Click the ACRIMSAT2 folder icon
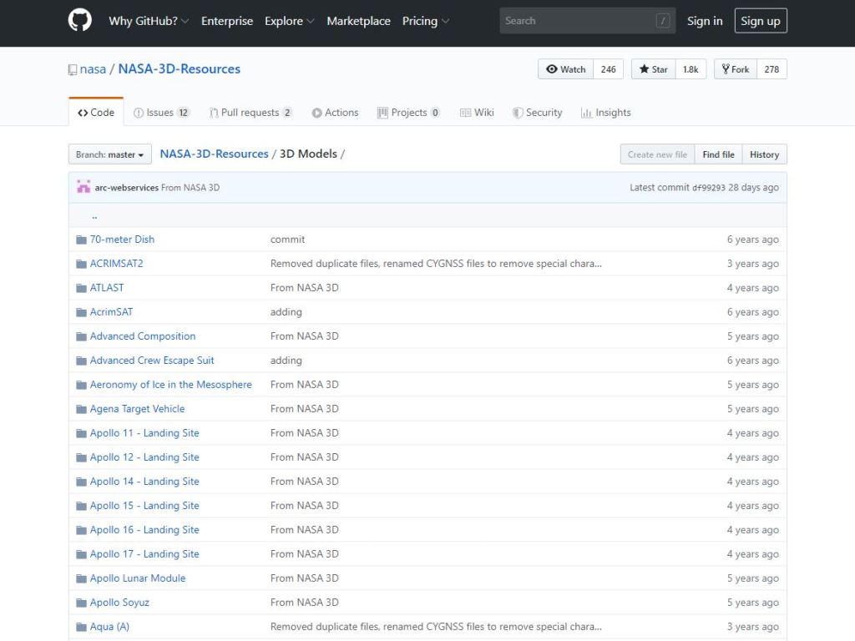855x641 pixels. click(81, 264)
